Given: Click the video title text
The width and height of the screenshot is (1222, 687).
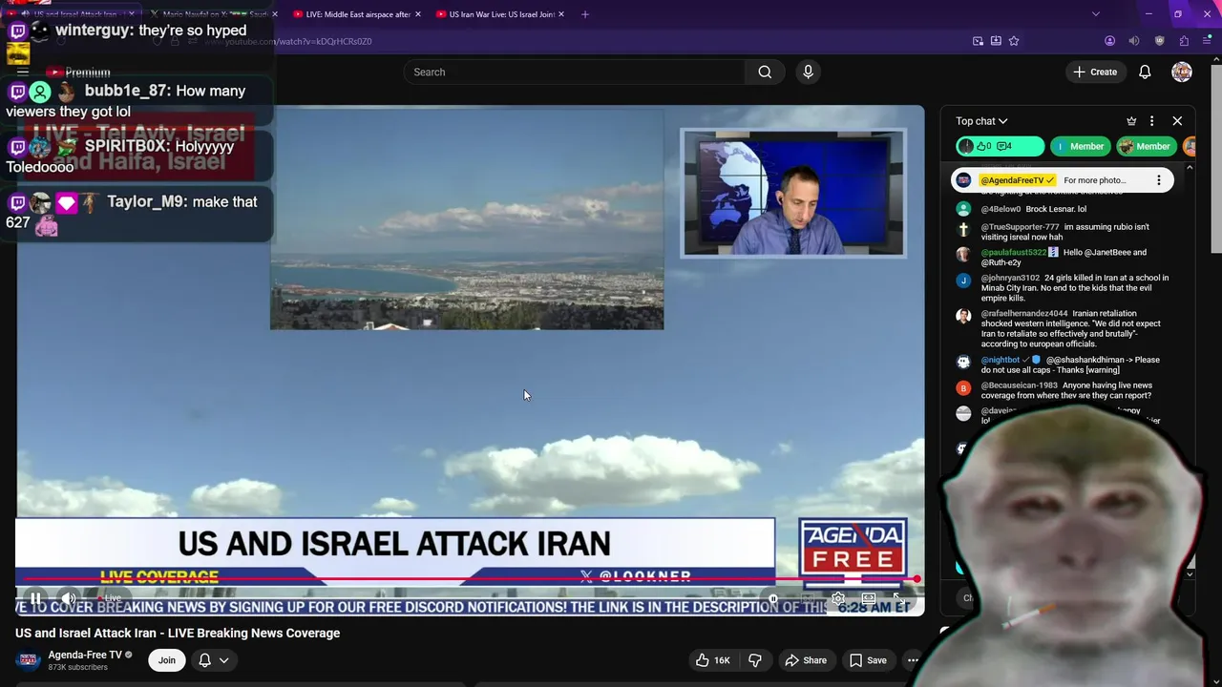Looking at the screenshot, I should [x=178, y=633].
